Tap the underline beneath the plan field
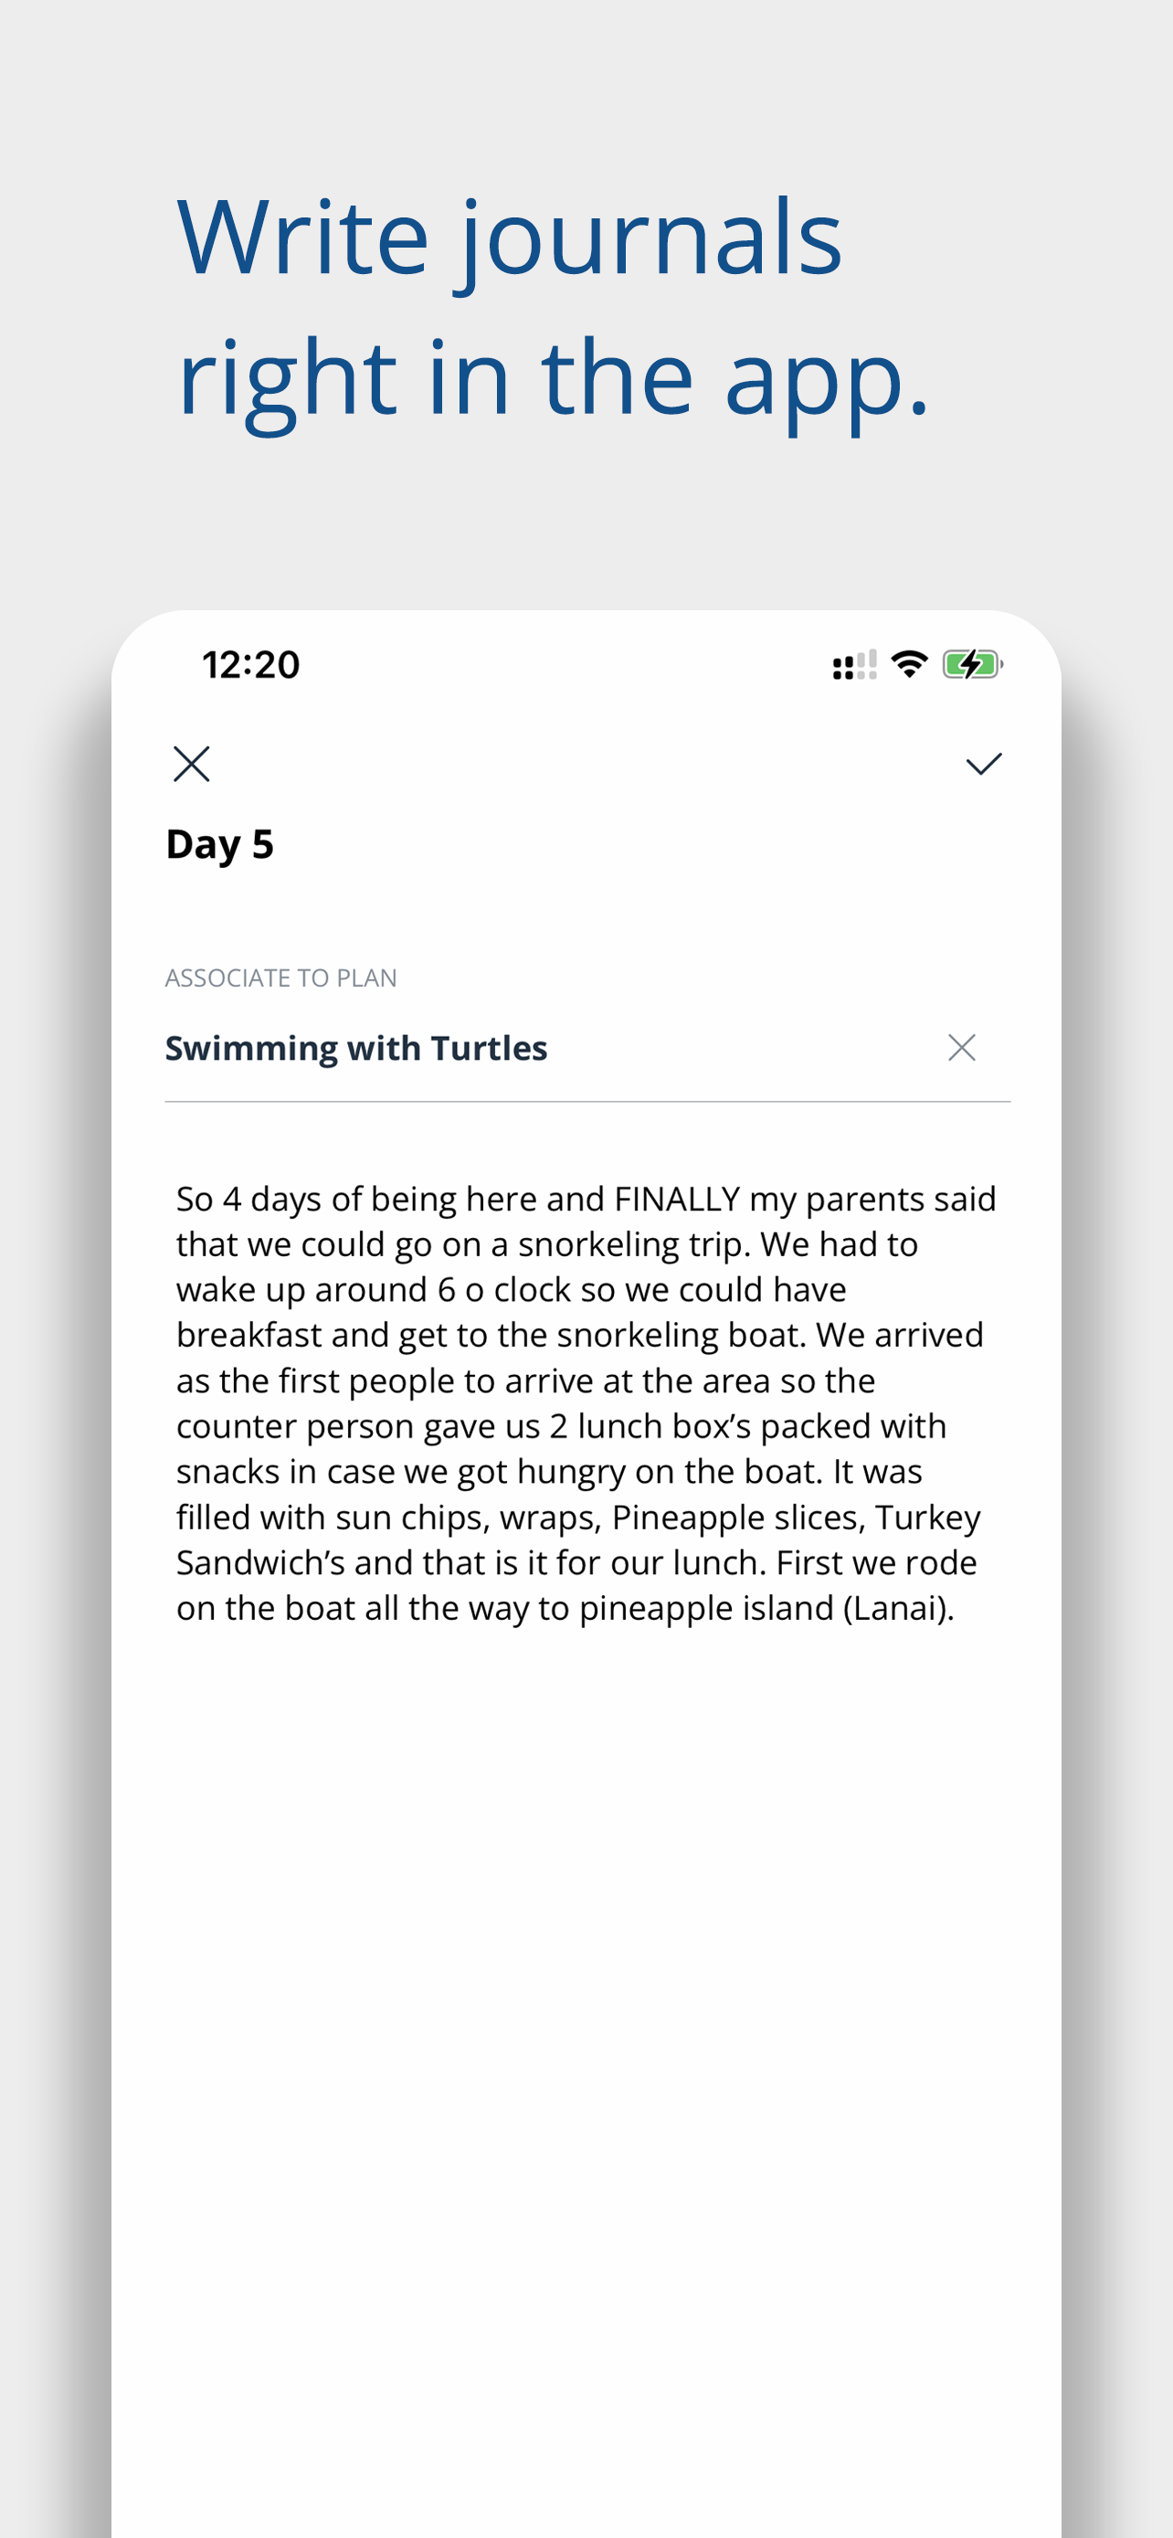This screenshot has height=2538, width=1173. point(587,1102)
